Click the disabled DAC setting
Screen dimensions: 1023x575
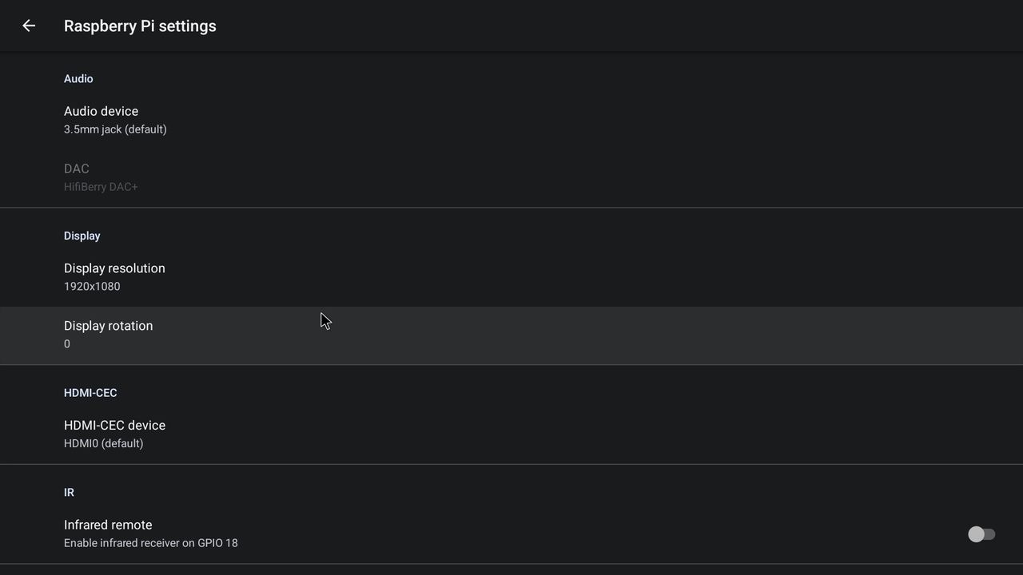(x=77, y=169)
